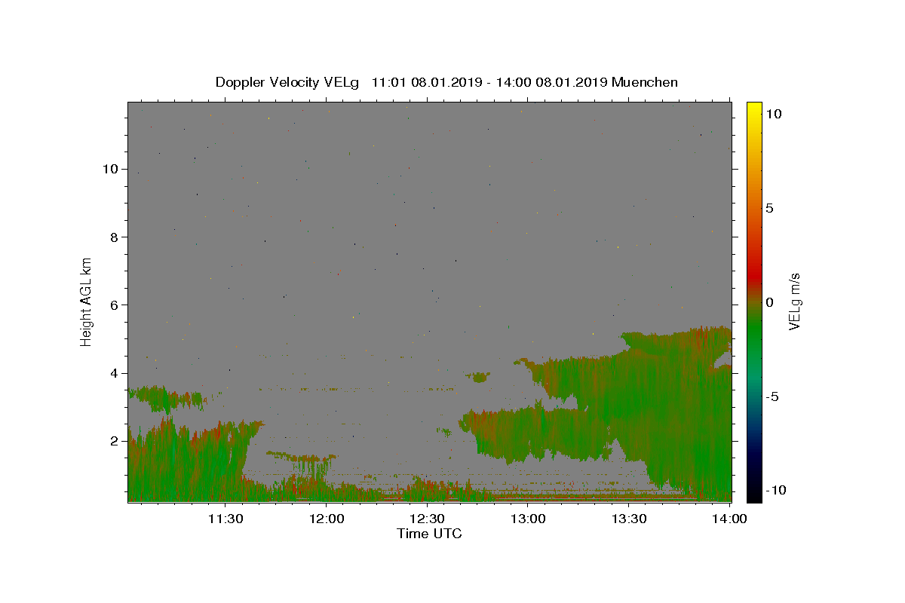Click the '12:00' time tick label
Viewport: 905px width, 603px height.
[x=327, y=519]
